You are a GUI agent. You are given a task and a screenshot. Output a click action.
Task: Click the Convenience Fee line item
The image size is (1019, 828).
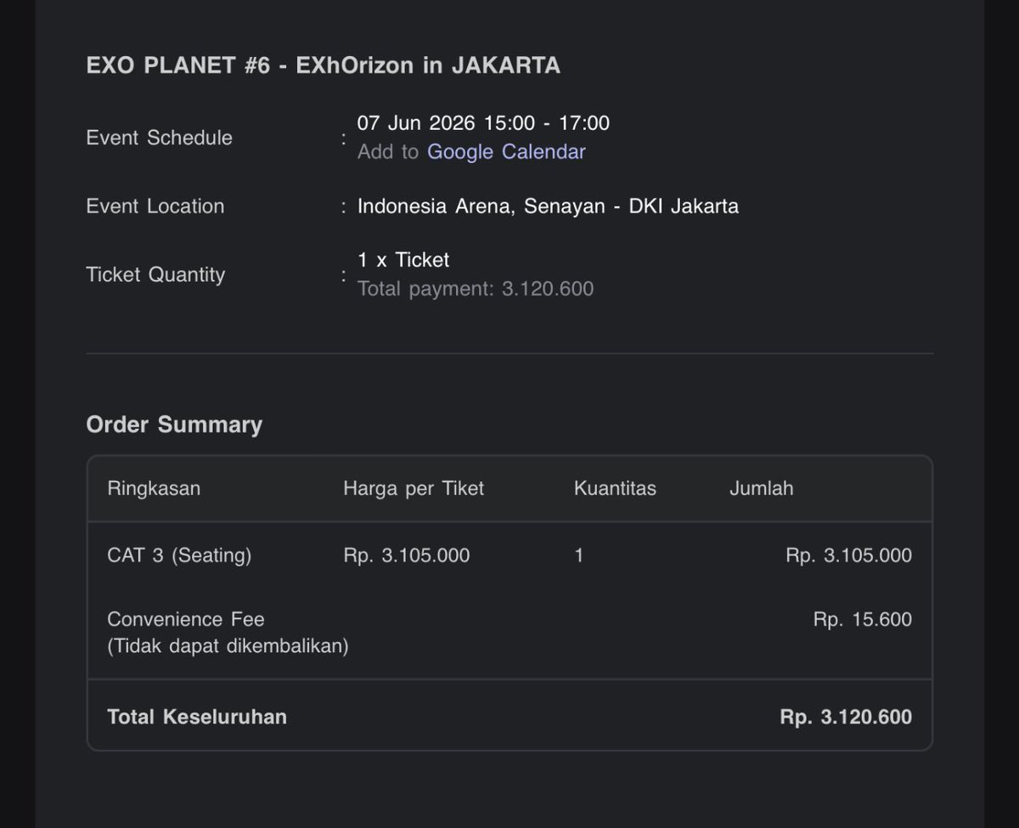pyautogui.click(x=186, y=619)
